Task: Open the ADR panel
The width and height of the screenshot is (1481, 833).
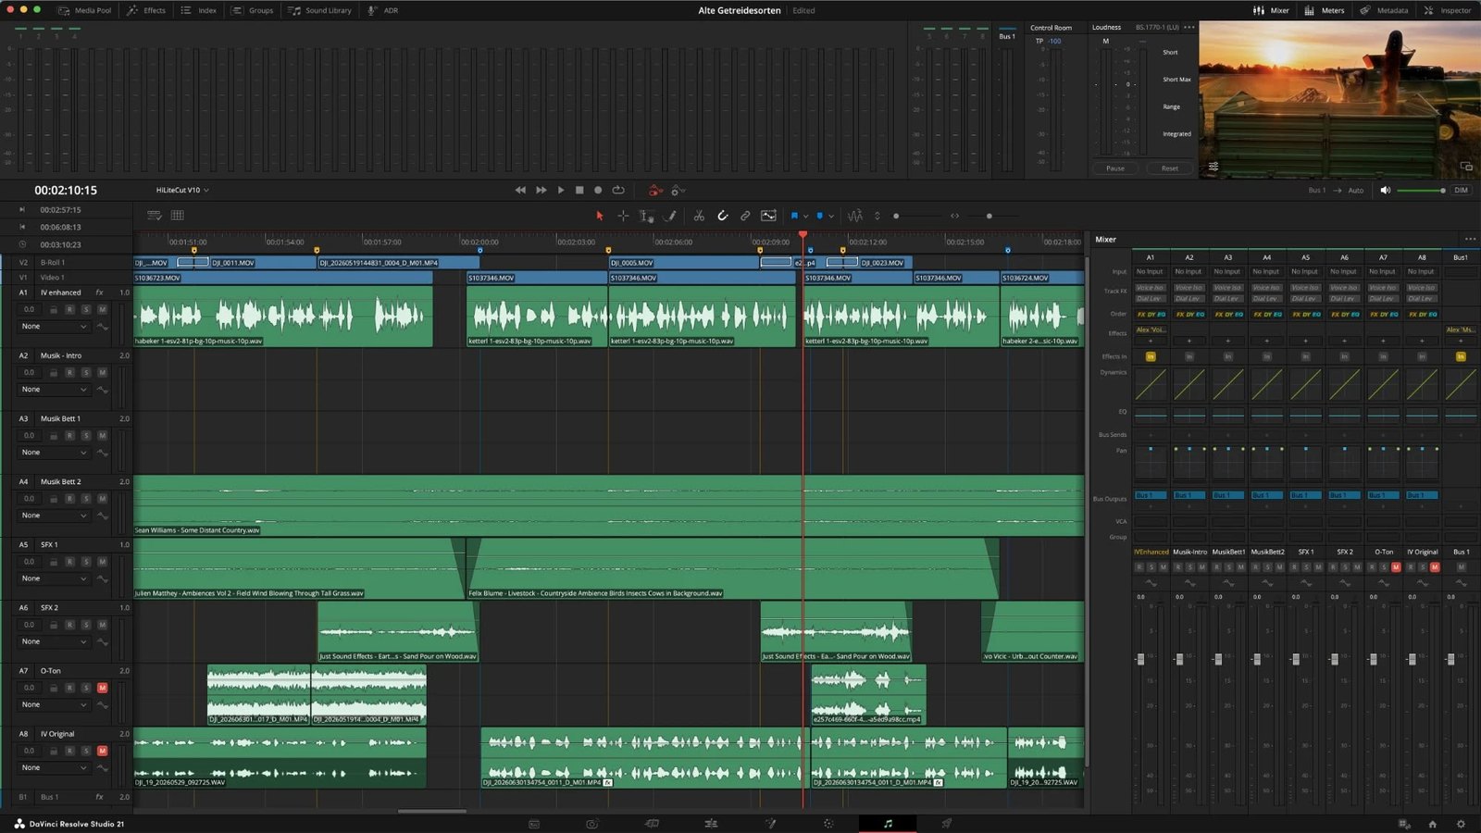Action: coord(383,10)
